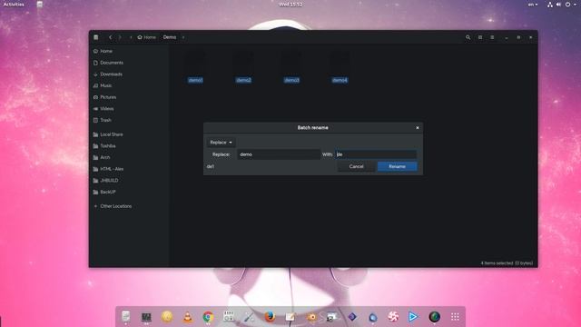
Task: Launch system monitor from the dock
Action: point(146,317)
